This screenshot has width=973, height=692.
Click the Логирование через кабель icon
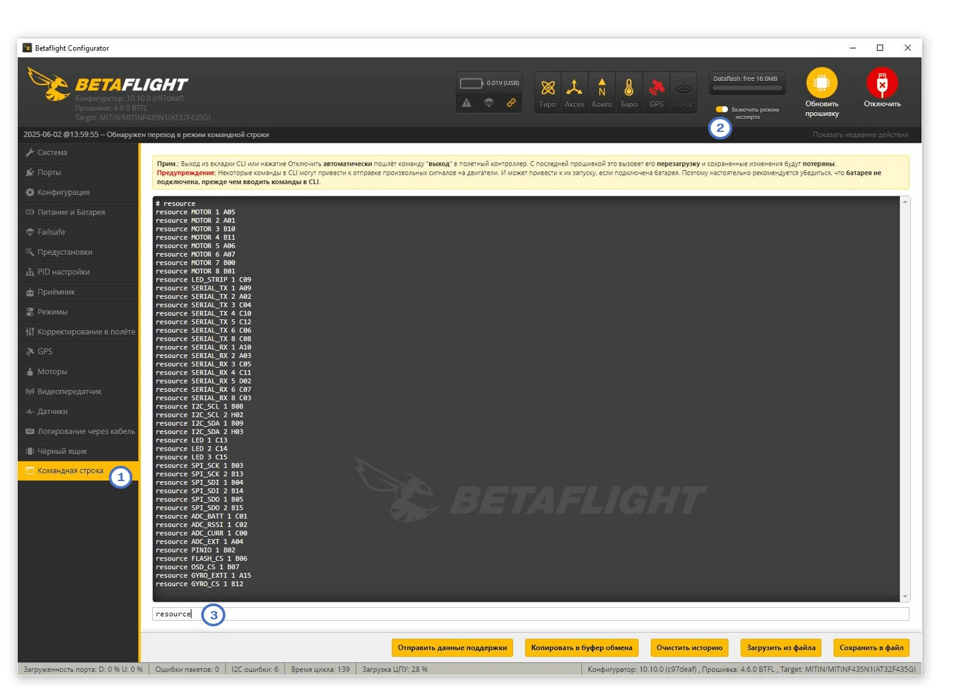click(x=29, y=431)
